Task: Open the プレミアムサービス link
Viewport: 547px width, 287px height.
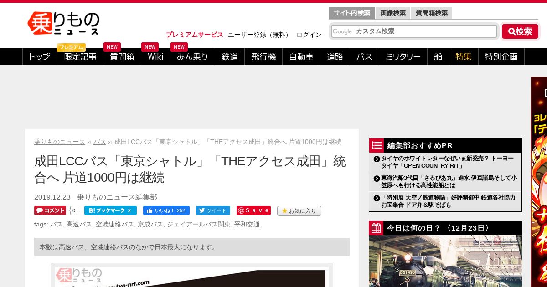Action: tap(195, 35)
